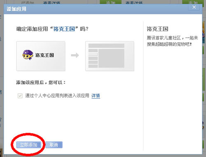Click the 腾讯首款儿童社区 description text

[172, 41]
